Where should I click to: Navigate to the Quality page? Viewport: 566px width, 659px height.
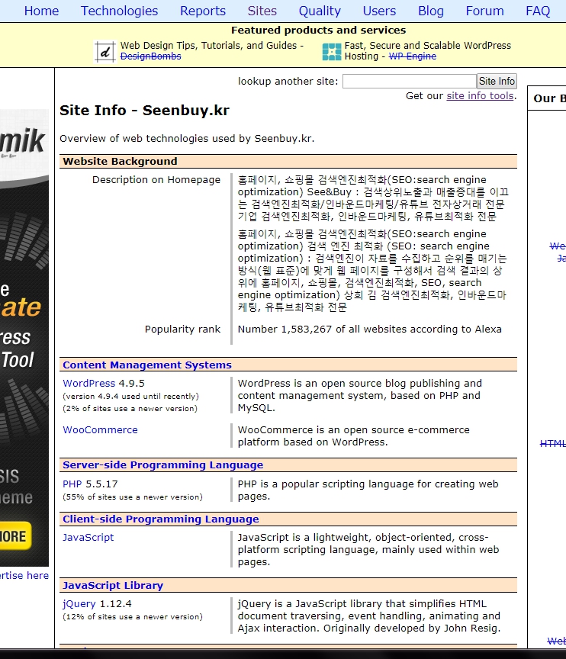point(320,11)
